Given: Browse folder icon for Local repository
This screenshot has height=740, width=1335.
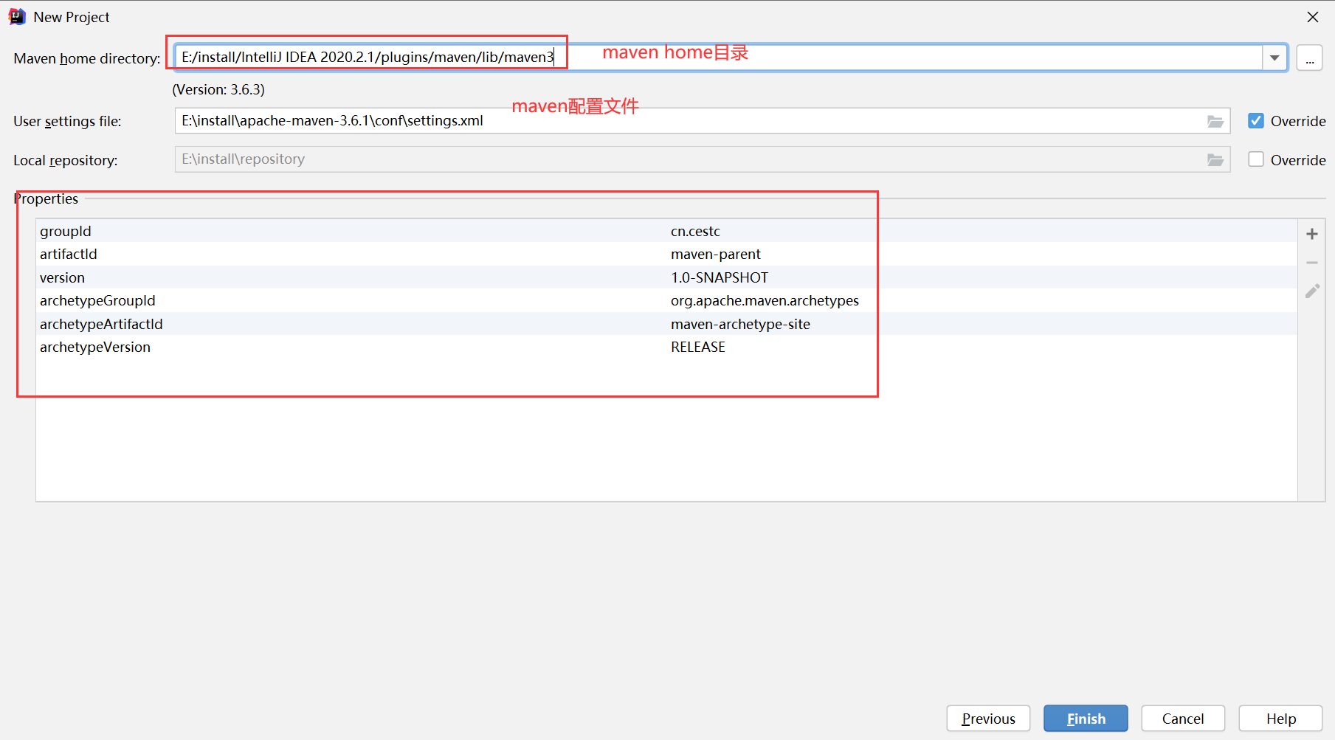Looking at the screenshot, I should [x=1215, y=160].
